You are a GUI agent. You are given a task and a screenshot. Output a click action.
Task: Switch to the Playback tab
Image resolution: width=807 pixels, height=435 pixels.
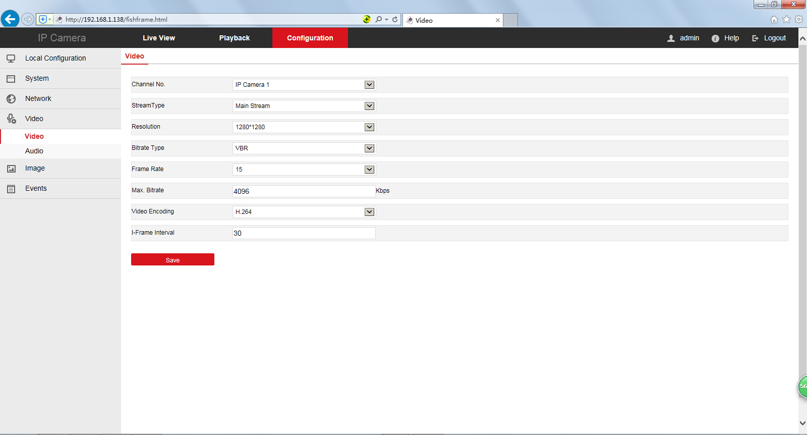point(234,38)
